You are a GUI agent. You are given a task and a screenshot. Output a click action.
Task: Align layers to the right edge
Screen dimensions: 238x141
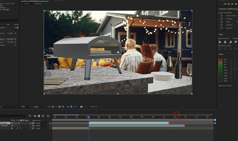tap(230, 42)
